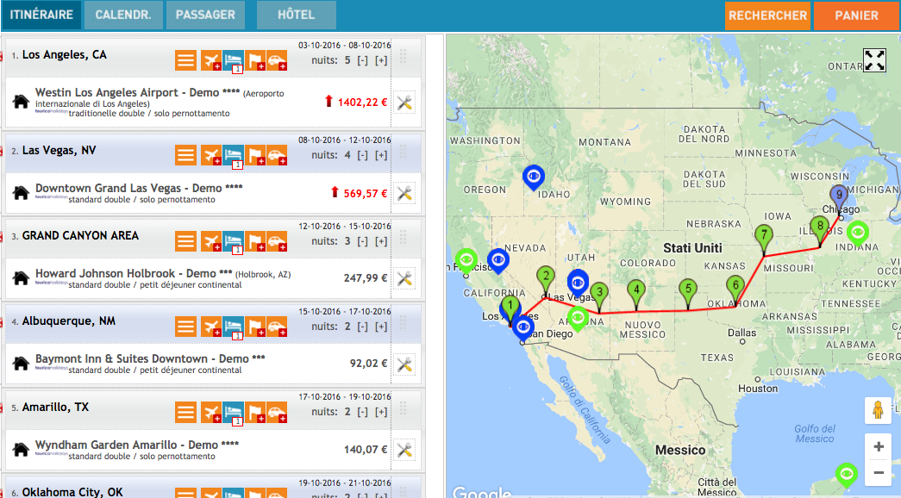Edit Wyndham Garden Amarillo with tools icon

click(404, 450)
